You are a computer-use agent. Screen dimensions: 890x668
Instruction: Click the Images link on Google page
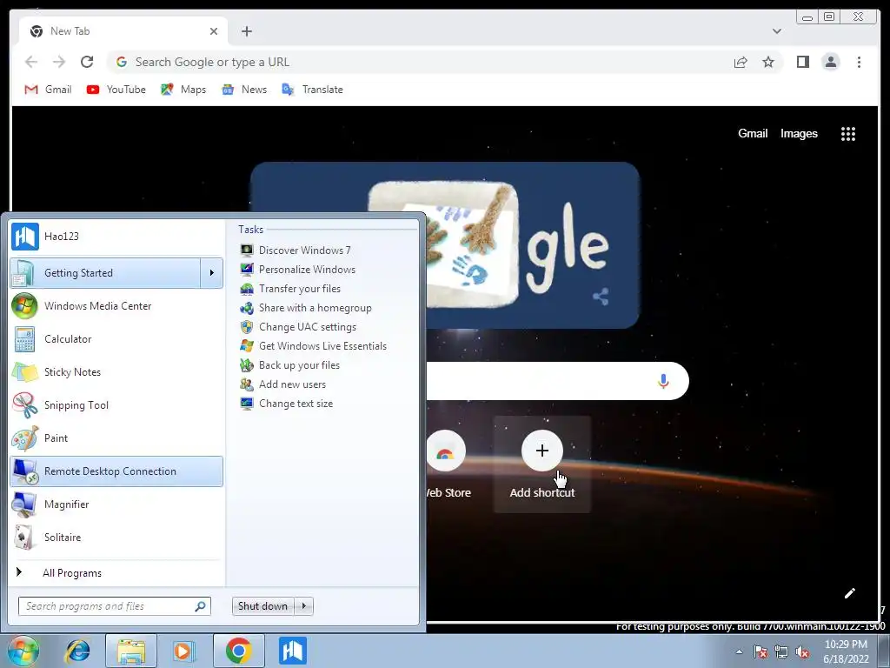click(799, 133)
